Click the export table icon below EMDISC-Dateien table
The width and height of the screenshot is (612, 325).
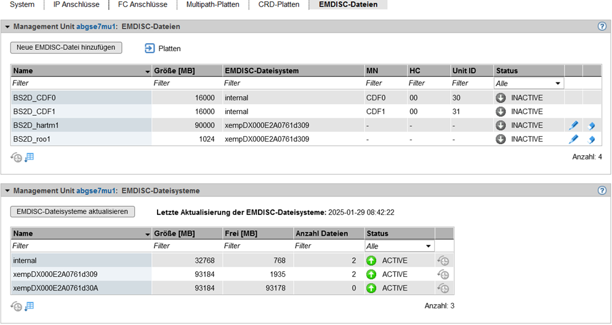(x=30, y=158)
